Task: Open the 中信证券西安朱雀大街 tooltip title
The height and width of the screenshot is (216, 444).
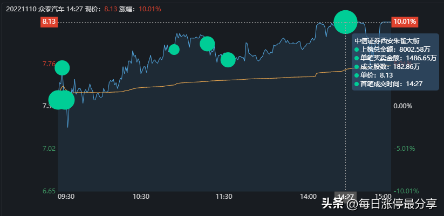Action: pyautogui.click(x=387, y=40)
